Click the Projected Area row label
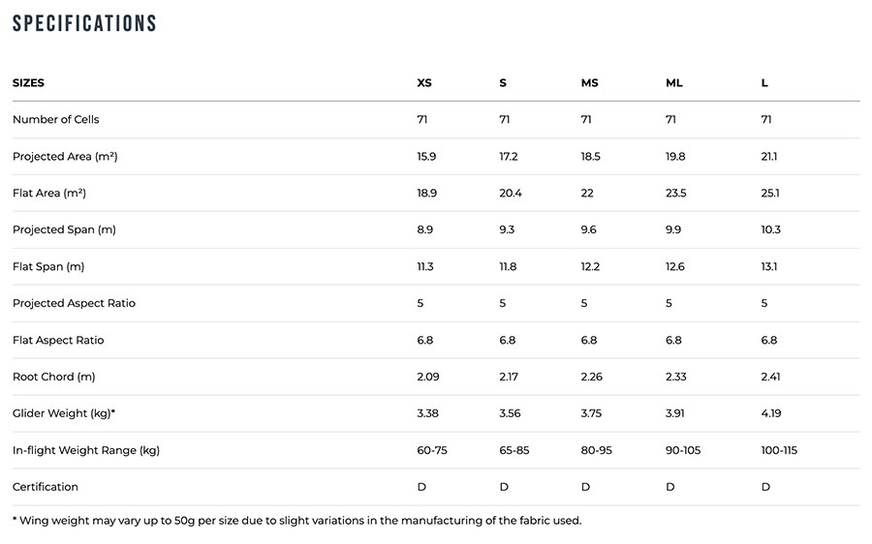This screenshot has height=544, width=872. (65, 157)
